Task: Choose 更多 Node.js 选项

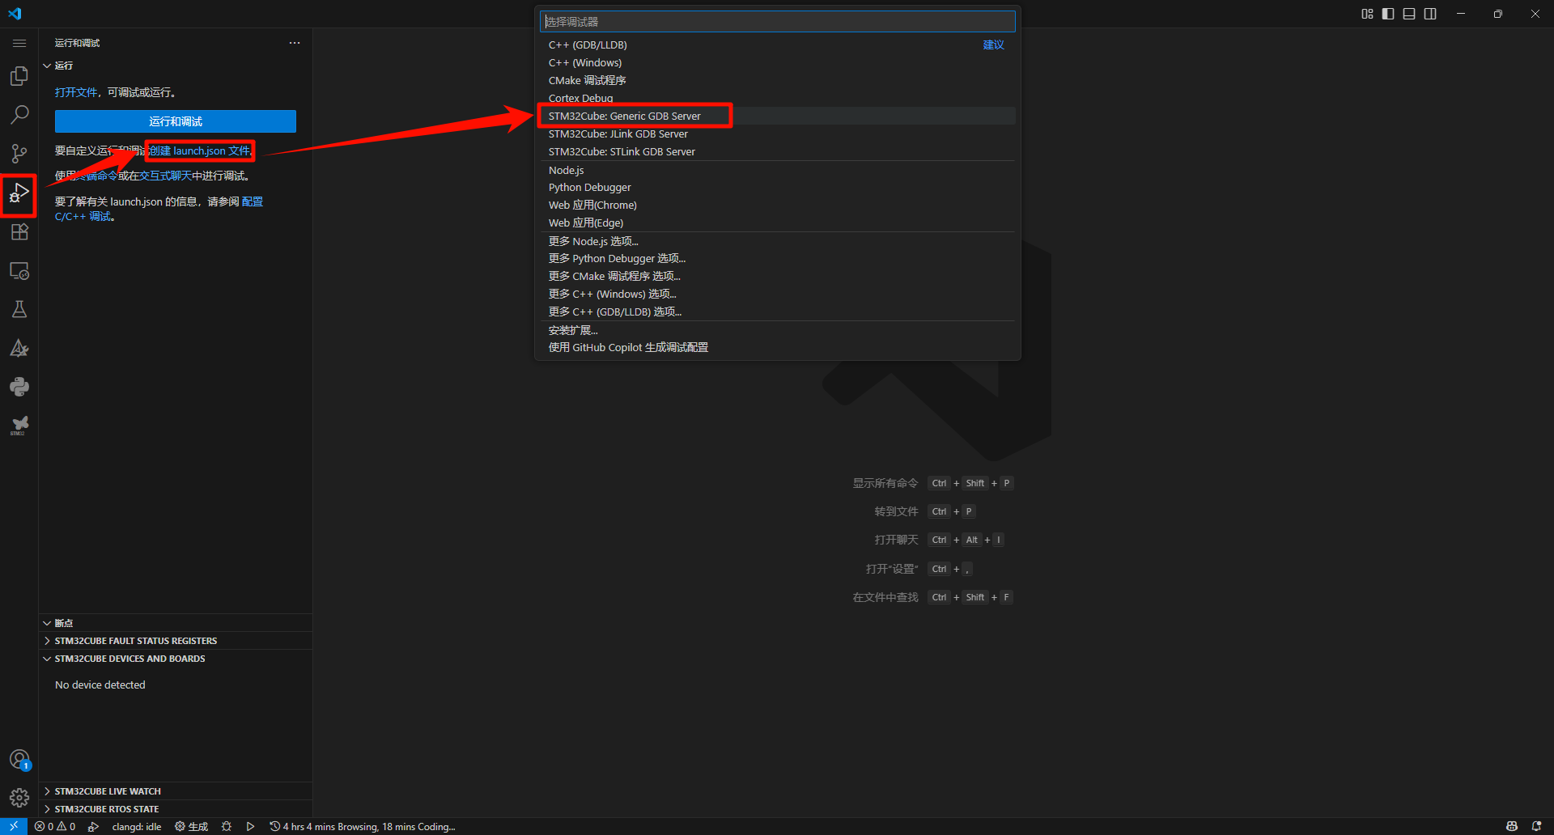Action: click(777, 242)
